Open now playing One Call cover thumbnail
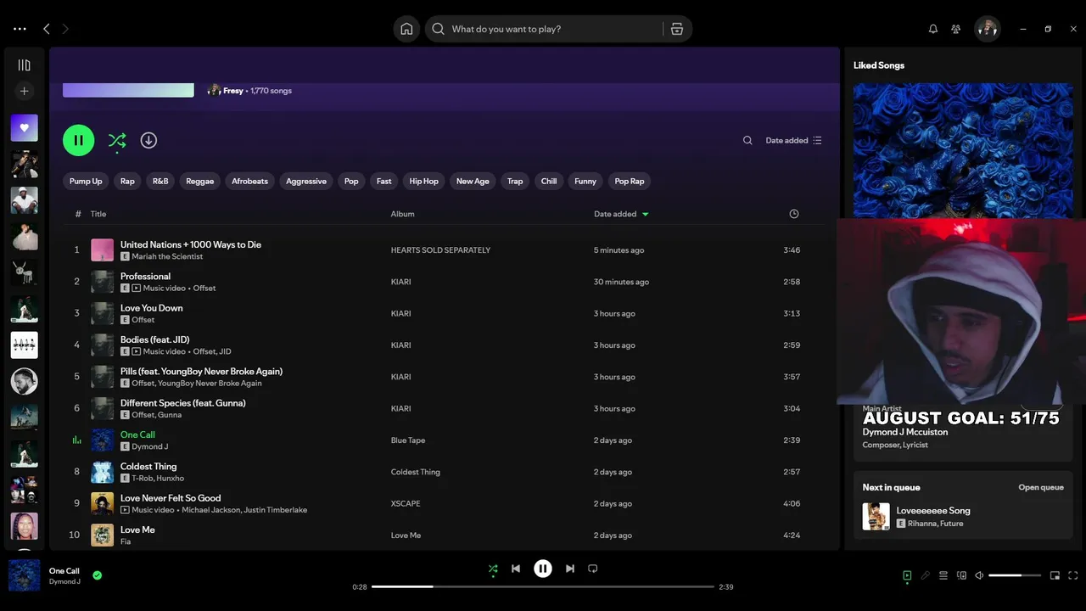 [25, 575]
